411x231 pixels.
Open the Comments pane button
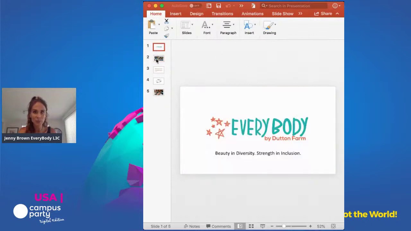(218, 226)
